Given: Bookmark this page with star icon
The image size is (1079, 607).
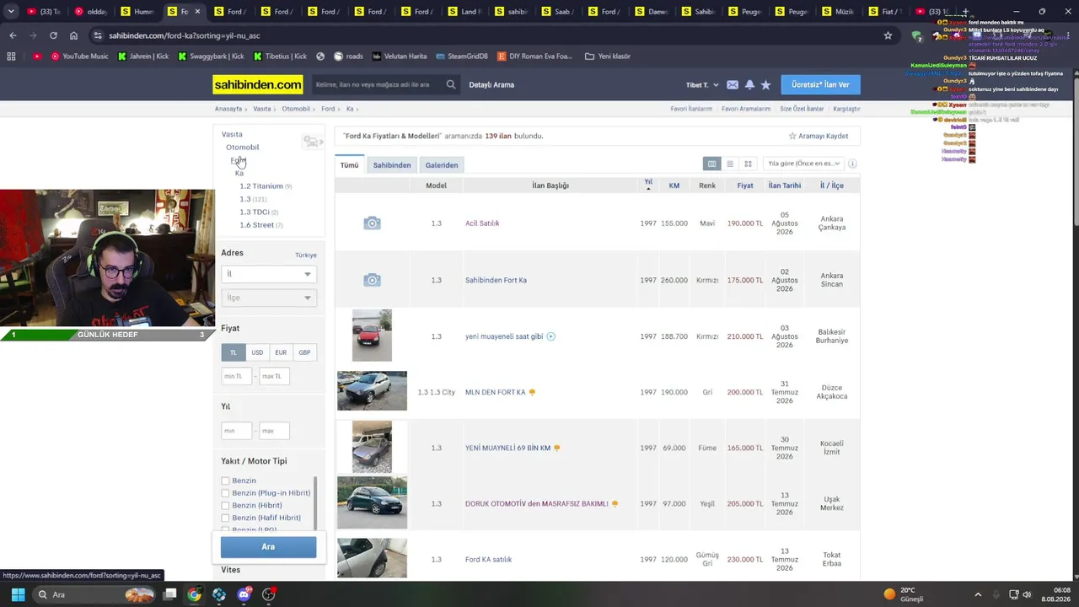Looking at the screenshot, I should coord(888,35).
